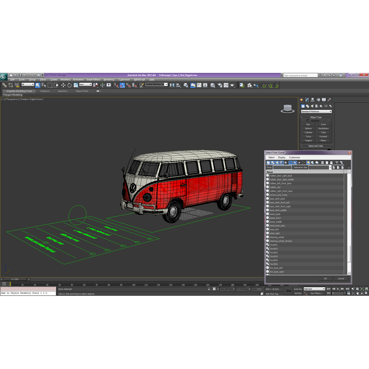This screenshot has height=369, width=369.
Task: Toggle Display Shapes filter in Select From Scene
Action: [x=272, y=163]
